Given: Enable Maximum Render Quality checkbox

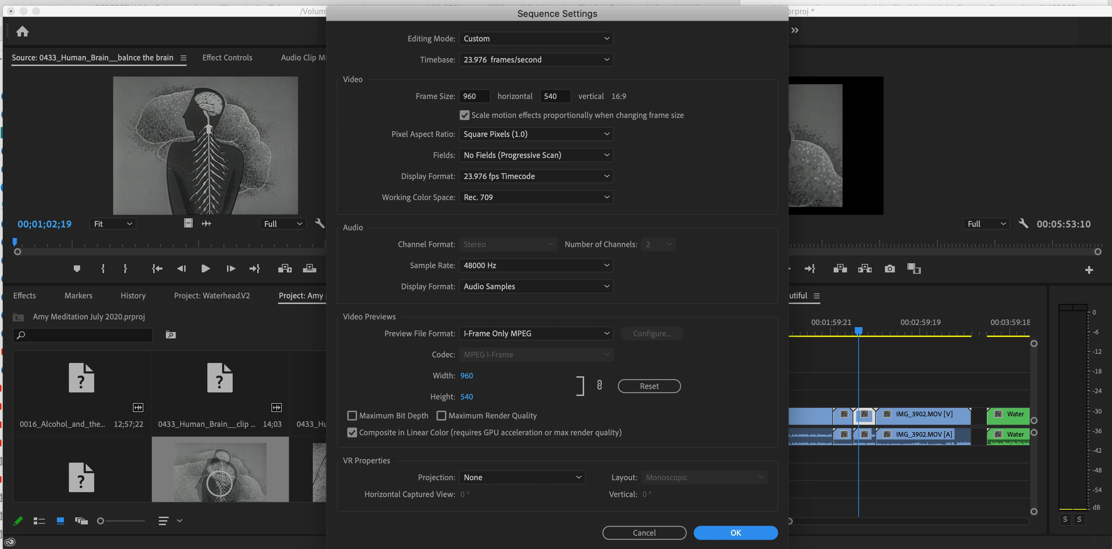Looking at the screenshot, I should (441, 416).
